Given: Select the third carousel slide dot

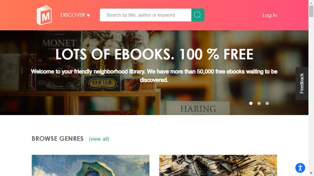Looking at the screenshot, I should tap(267, 103).
